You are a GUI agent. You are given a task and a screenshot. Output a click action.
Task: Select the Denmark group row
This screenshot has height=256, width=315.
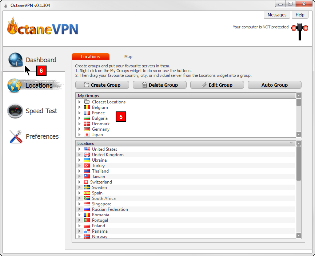coord(186,124)
